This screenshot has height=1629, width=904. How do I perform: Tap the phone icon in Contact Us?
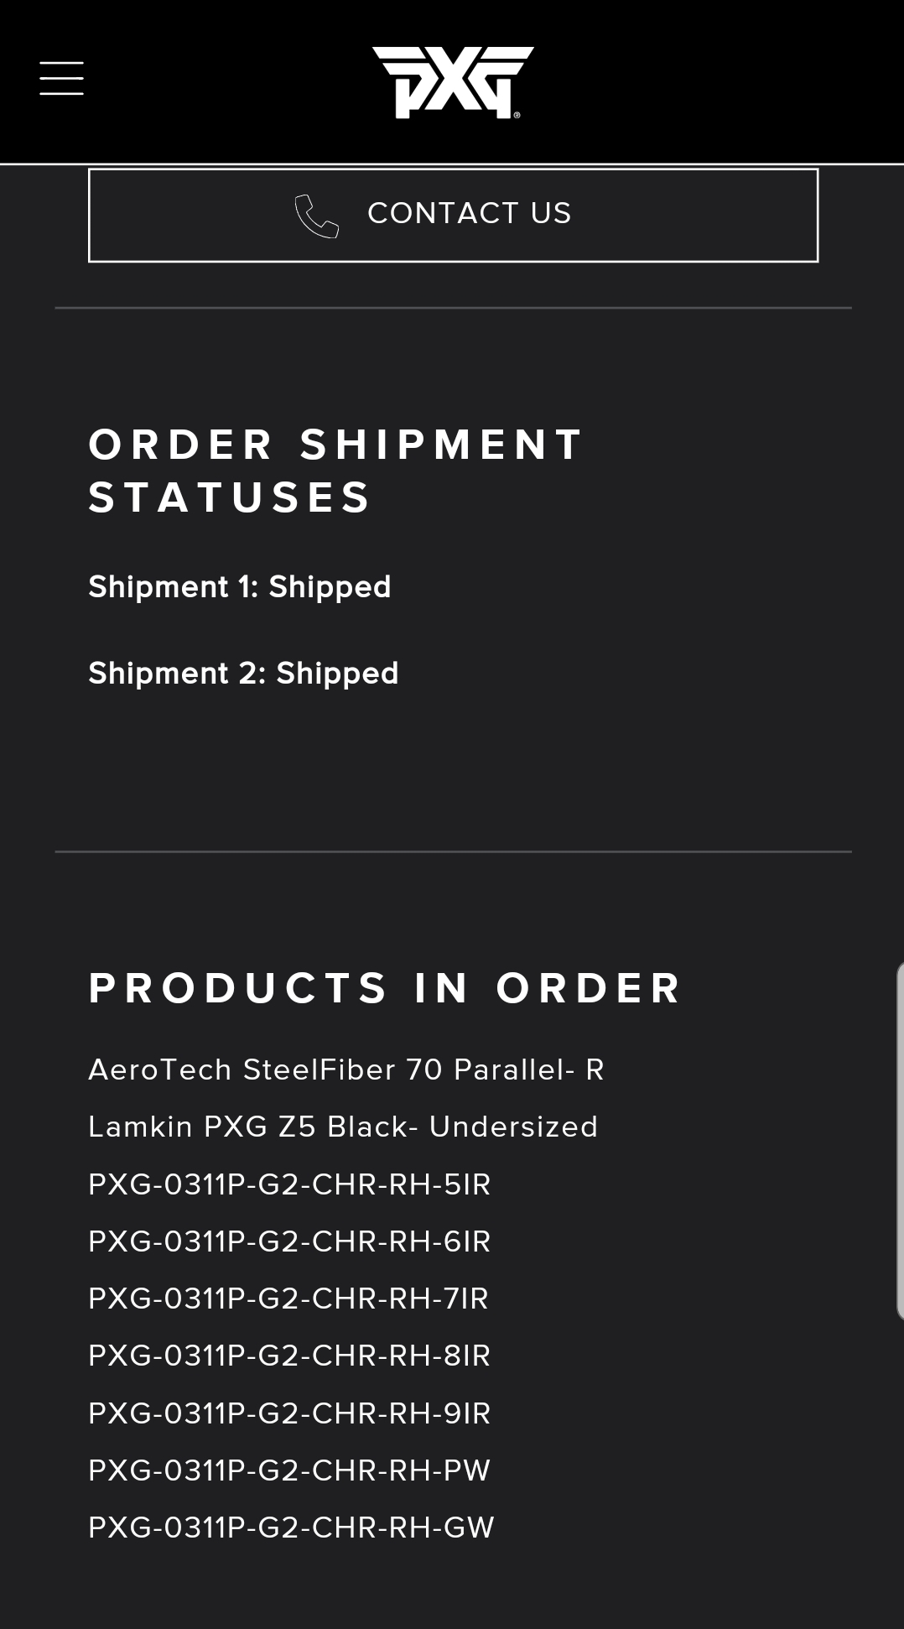click(x=317, y=216)
